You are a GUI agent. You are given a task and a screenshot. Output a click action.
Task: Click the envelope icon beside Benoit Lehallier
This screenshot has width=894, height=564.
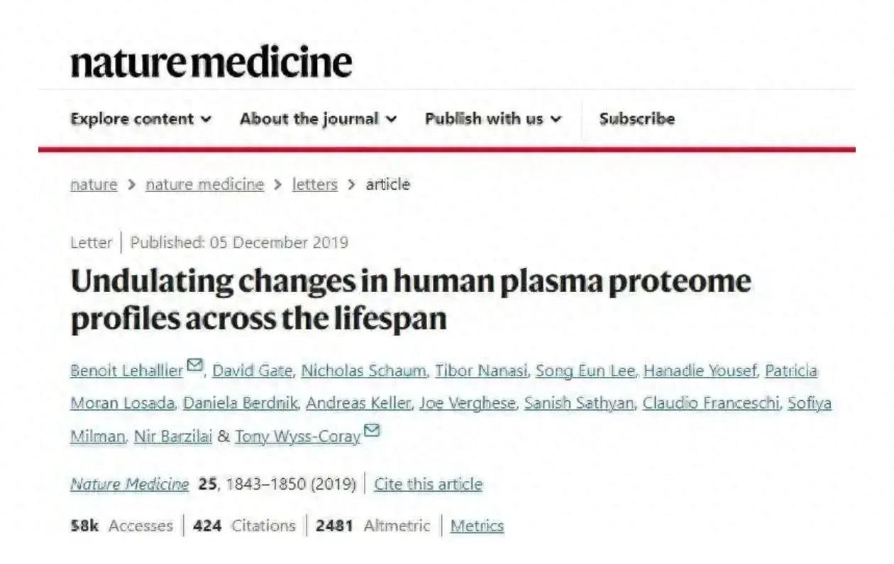(194, 366)
